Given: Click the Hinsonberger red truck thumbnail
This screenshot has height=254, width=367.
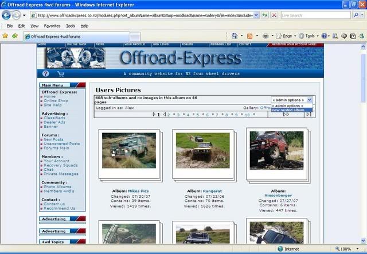Looking at the screenshot, I should point(276,150).
